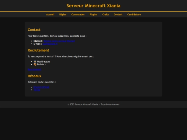Click the Réseaux section heading
The image size is (187, 140).
35,76
